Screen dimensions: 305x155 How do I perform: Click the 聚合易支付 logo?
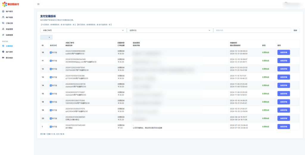(11, 4)
